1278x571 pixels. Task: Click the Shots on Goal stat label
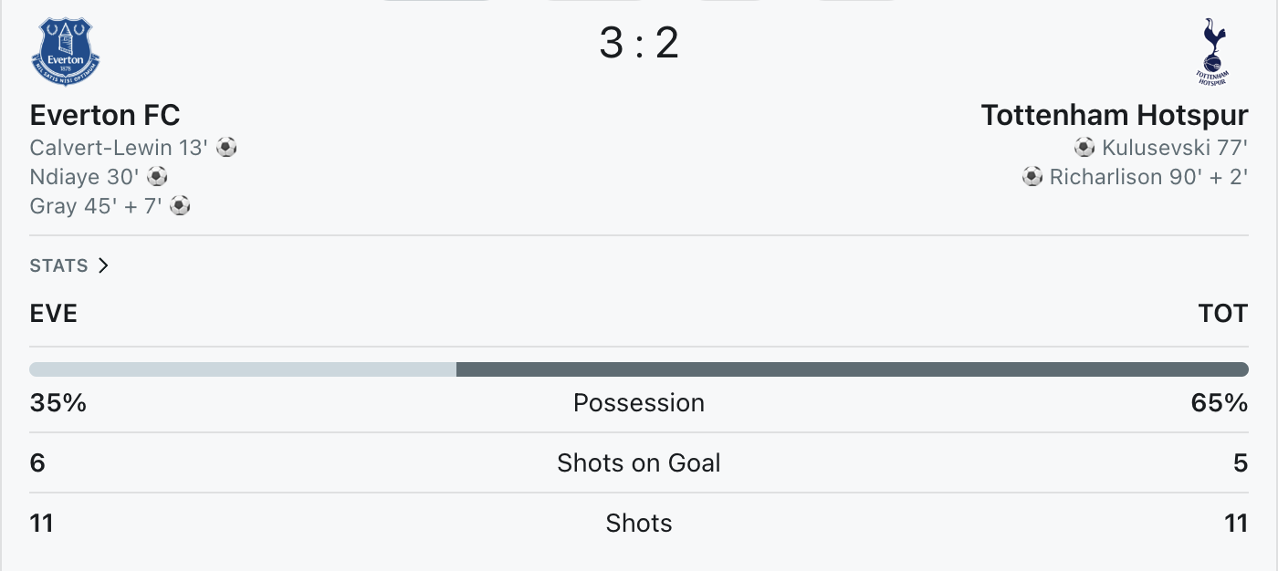point(639,463)
